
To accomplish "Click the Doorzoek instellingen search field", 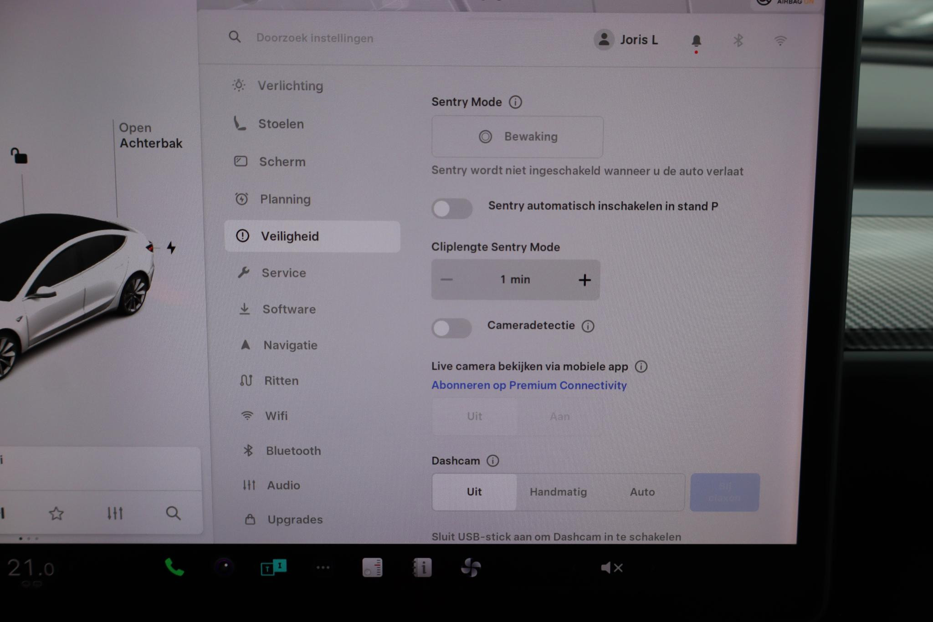I will coord(314,38).
